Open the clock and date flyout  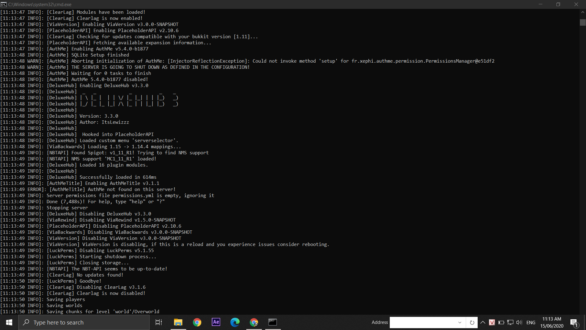coord(552,322)
